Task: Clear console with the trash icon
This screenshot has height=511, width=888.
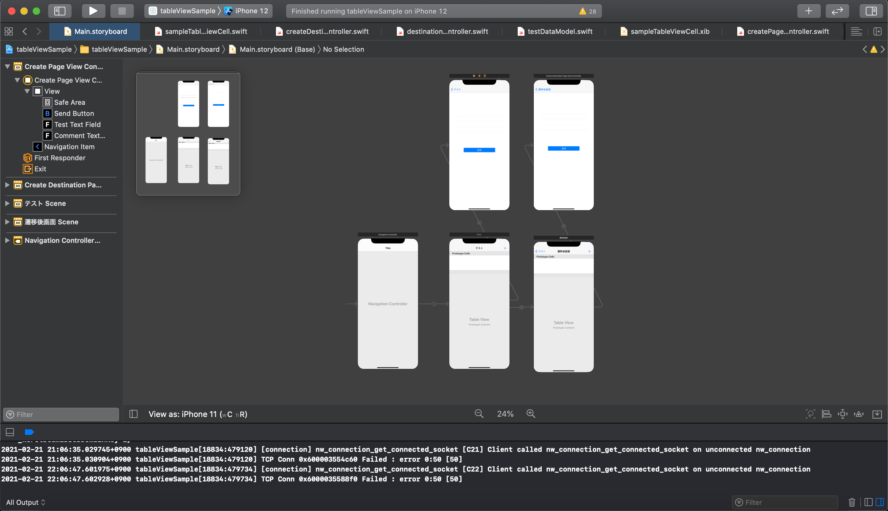Action: tap(852, 502)
